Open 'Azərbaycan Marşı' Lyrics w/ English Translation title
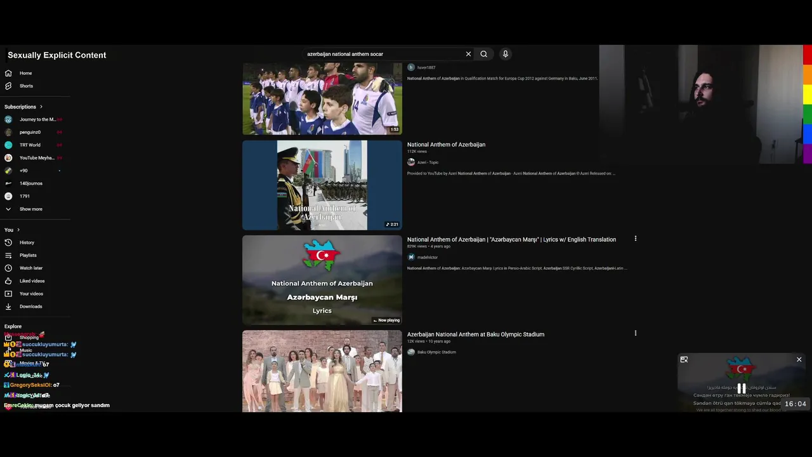The width and height of the screenshot is (812, 457). coord(511,239)
